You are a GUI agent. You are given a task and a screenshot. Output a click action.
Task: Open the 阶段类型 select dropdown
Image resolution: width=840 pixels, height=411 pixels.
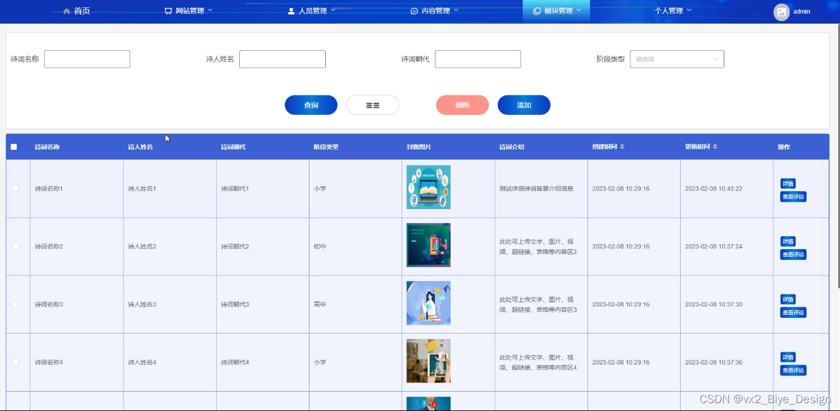(677, 59)
